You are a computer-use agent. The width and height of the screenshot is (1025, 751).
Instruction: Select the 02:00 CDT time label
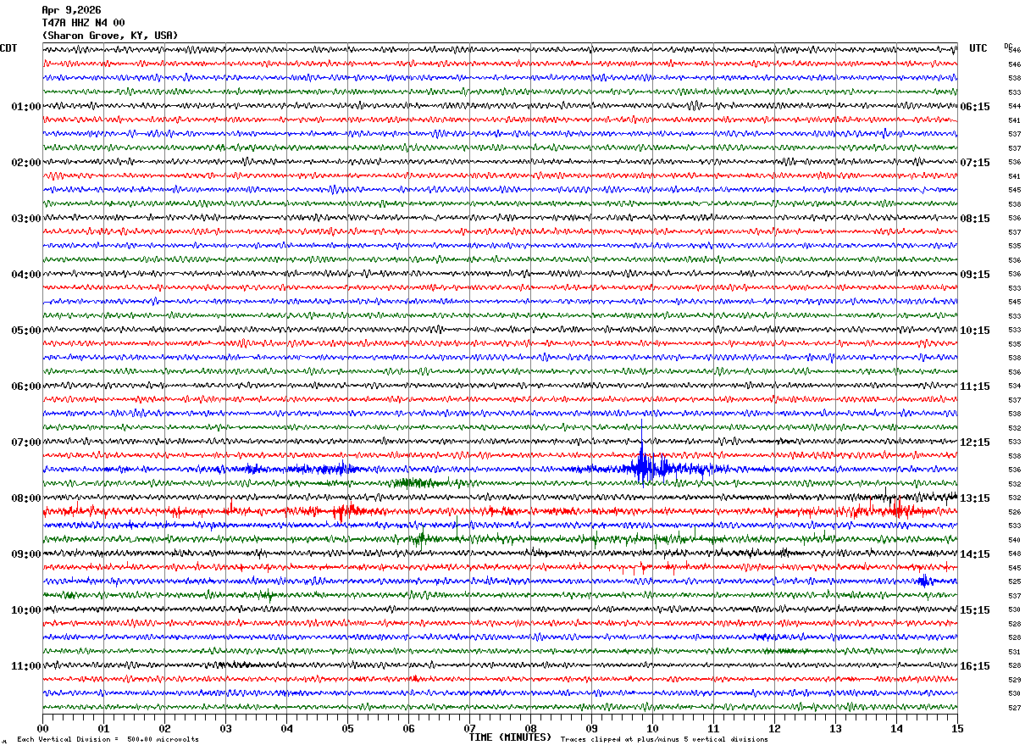click(x=26, y=163)
